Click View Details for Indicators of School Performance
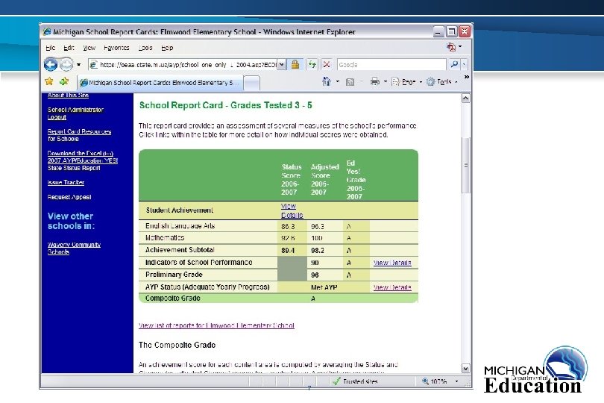Image resolution: width=604 pixels, height=403 pixels. pos(392,263)
